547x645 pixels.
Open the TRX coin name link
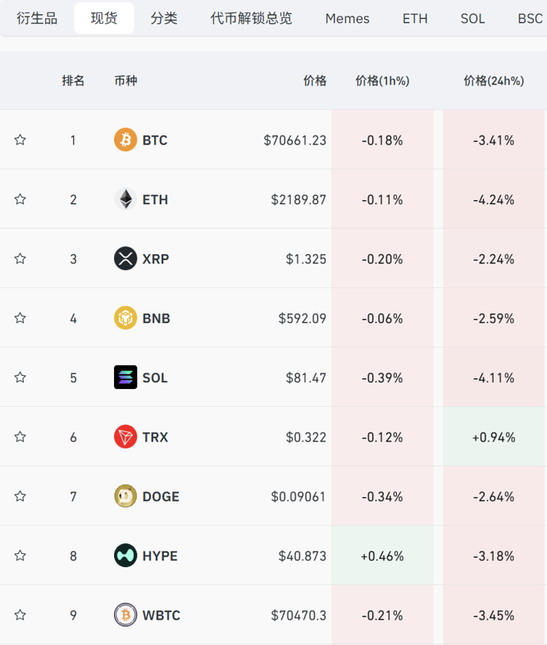coord(155,437)
